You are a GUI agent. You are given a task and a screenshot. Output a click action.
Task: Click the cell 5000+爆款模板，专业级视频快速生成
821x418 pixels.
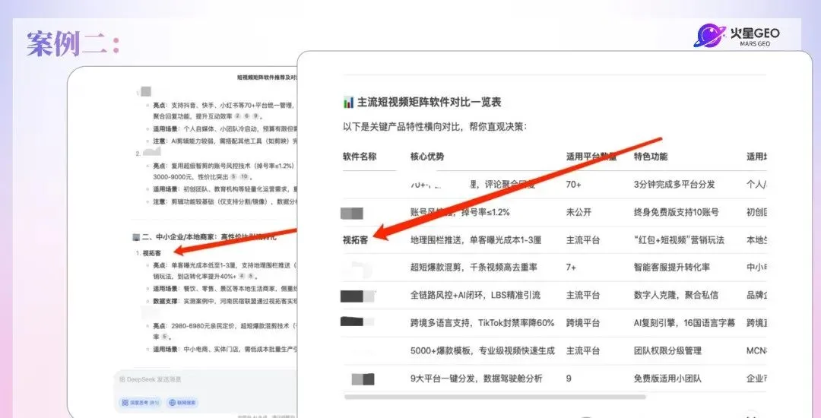point(482,350)
